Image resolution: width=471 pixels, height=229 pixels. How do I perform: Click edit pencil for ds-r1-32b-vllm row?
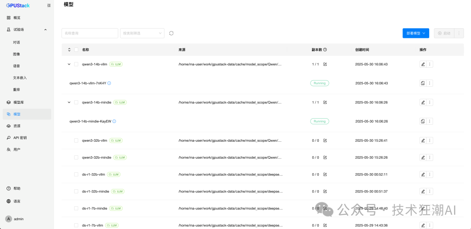(423, 174)
